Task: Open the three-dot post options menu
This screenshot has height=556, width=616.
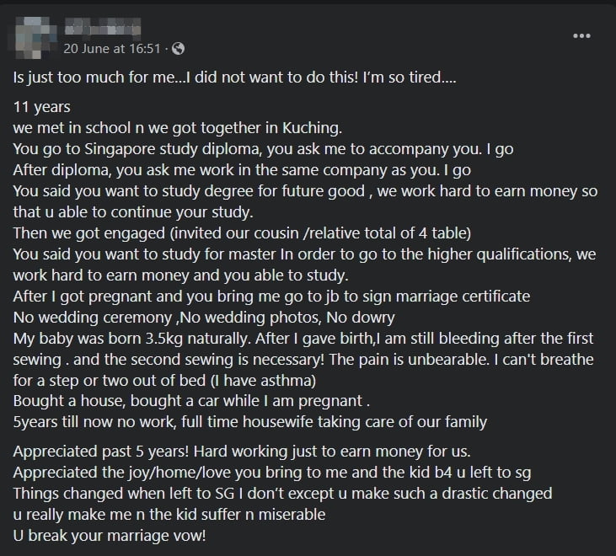Action: 581,35
